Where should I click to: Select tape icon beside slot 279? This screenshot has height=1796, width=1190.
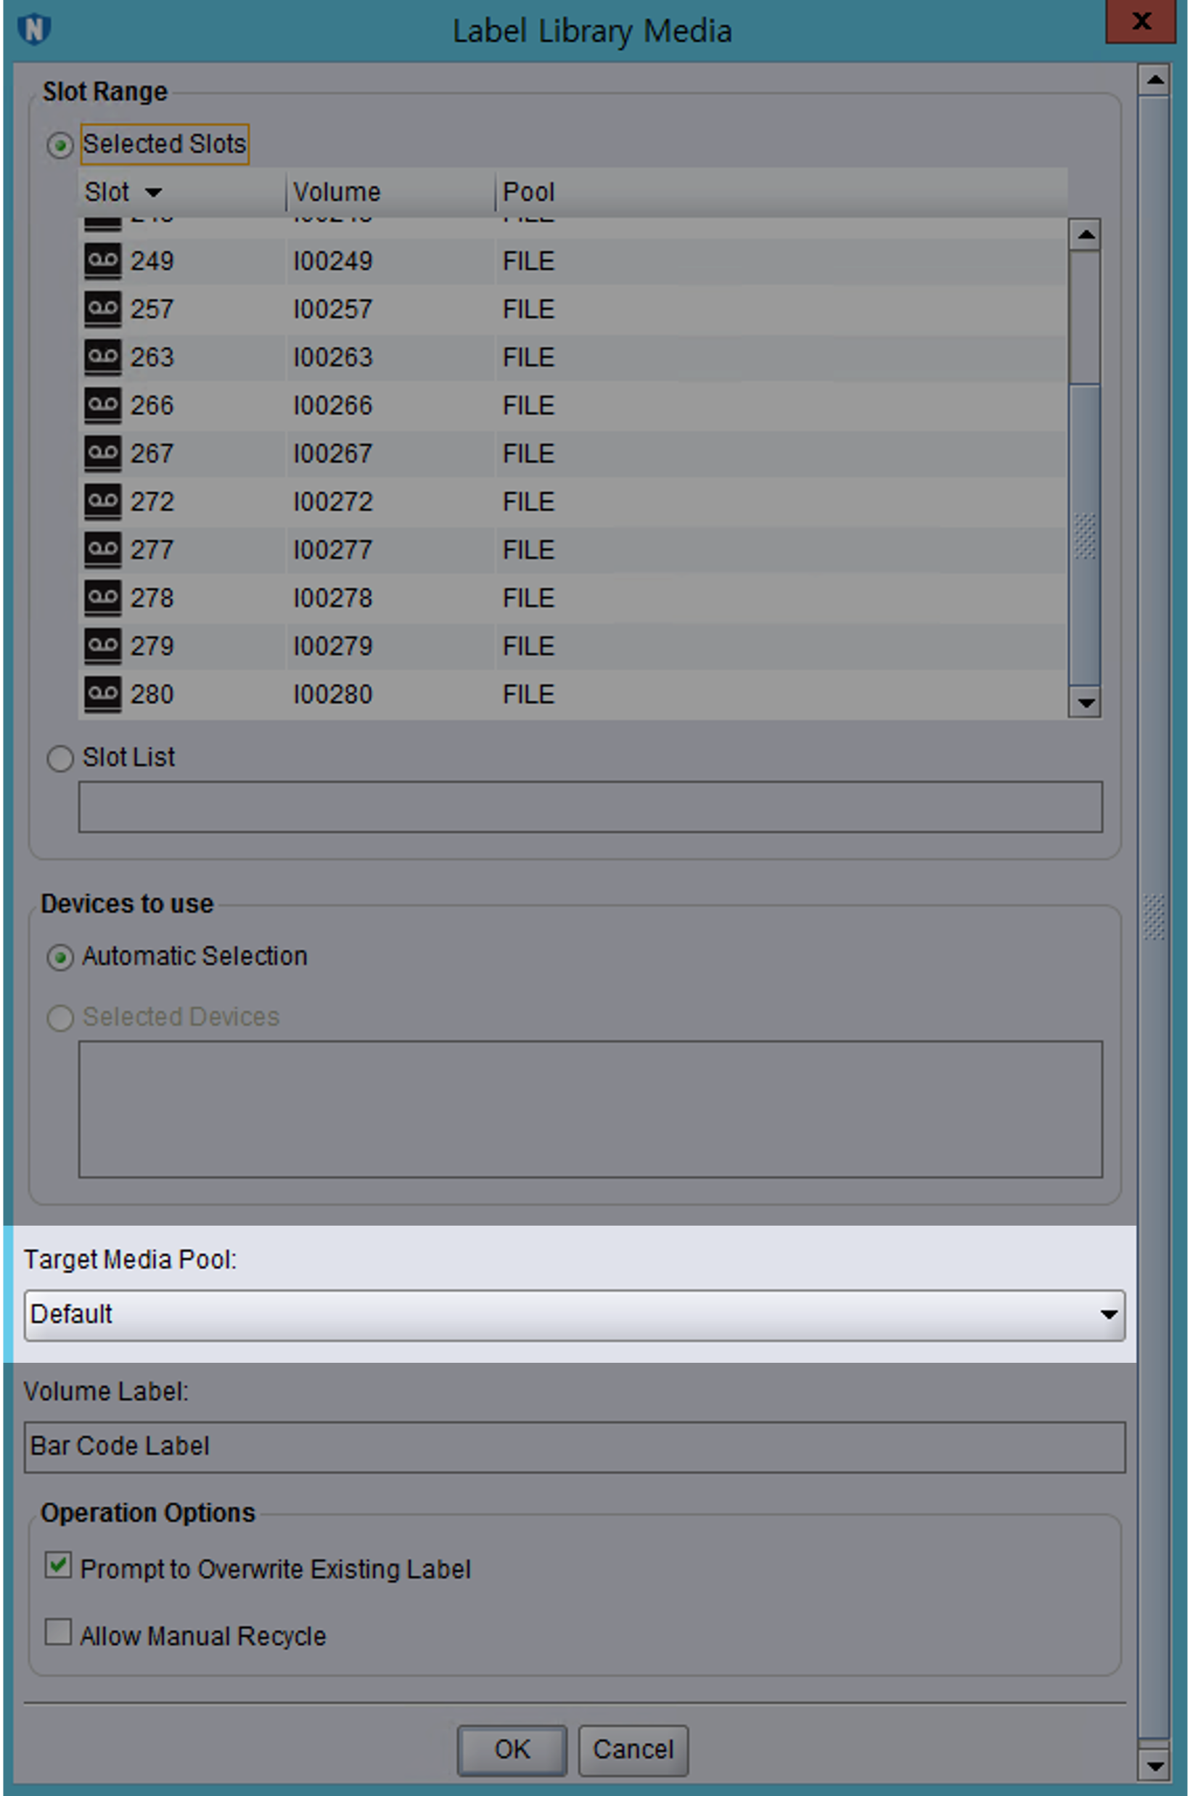[x=102, y=646]
